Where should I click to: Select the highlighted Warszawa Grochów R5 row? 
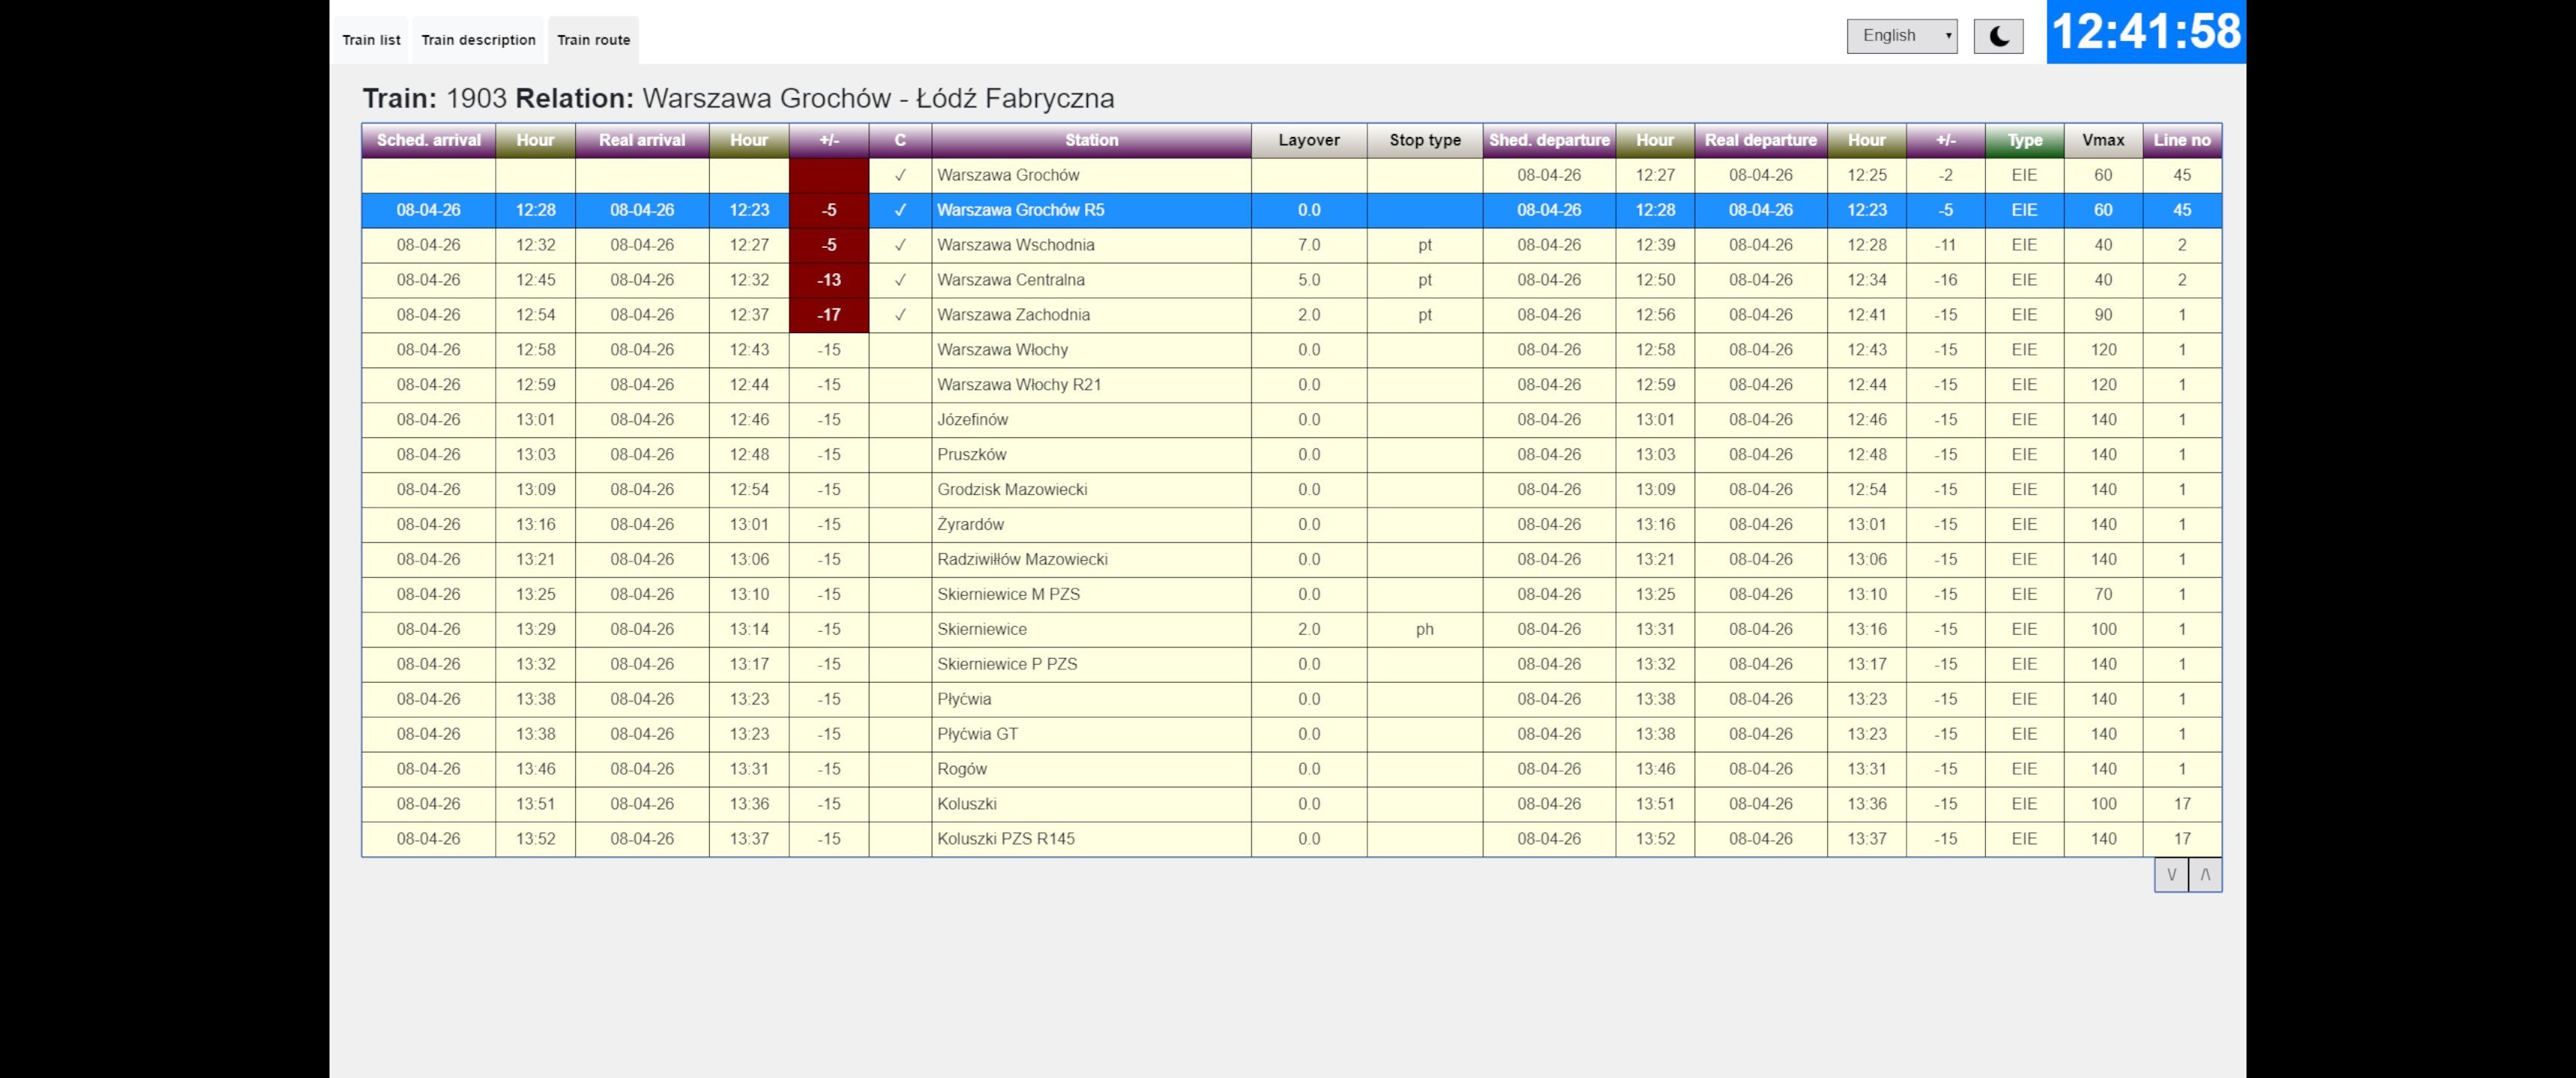pyautogui.click(x=1020, y=210)
